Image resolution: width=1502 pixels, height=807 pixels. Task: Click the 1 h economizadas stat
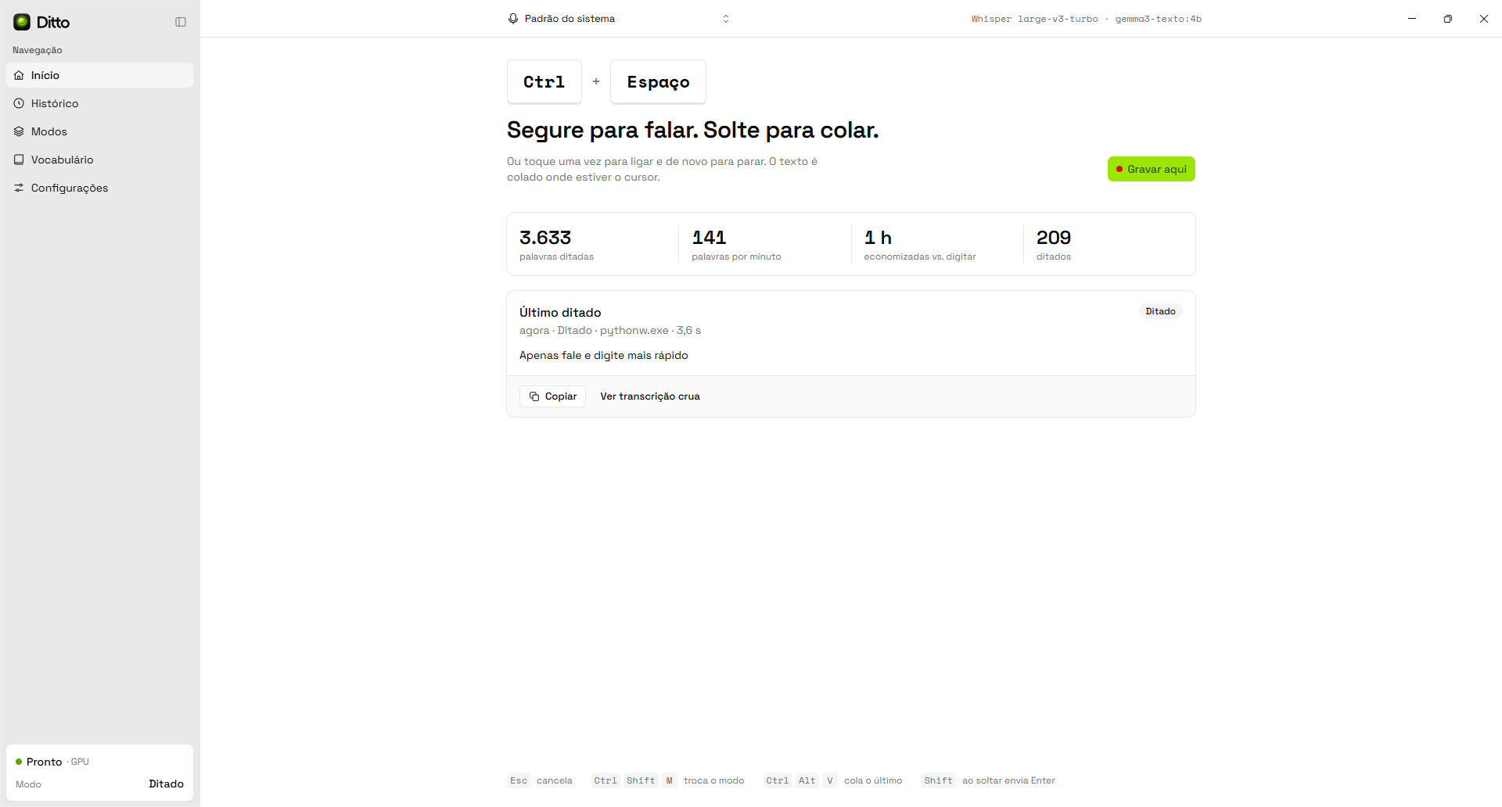pyautogui.click(x=936, y=244)
